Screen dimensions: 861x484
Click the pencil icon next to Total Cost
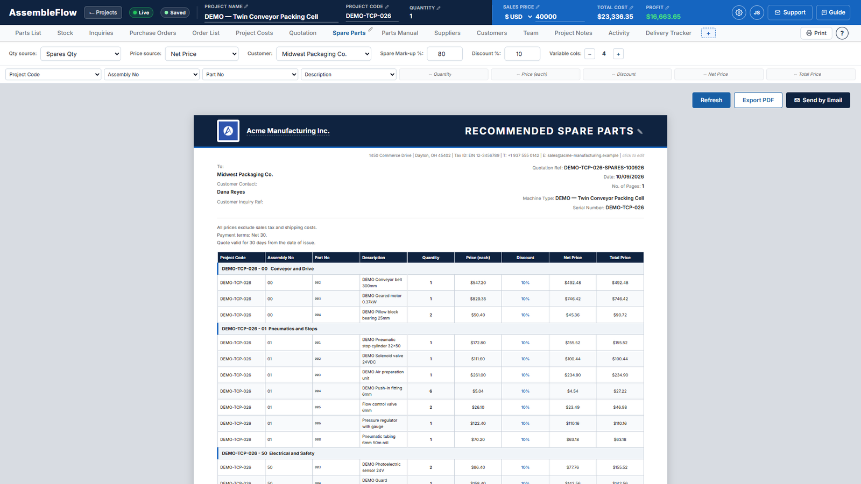coord(631,8)
